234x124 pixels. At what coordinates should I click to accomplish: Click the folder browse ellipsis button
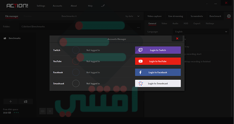click(x=138, y=27)
